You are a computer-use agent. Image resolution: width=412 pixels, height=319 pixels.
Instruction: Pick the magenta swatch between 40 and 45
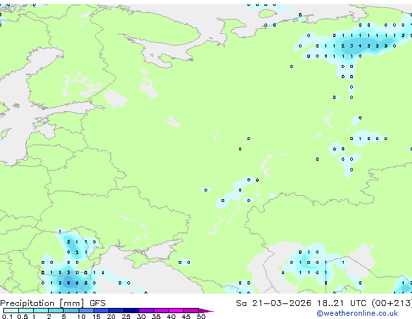(176, 311)
